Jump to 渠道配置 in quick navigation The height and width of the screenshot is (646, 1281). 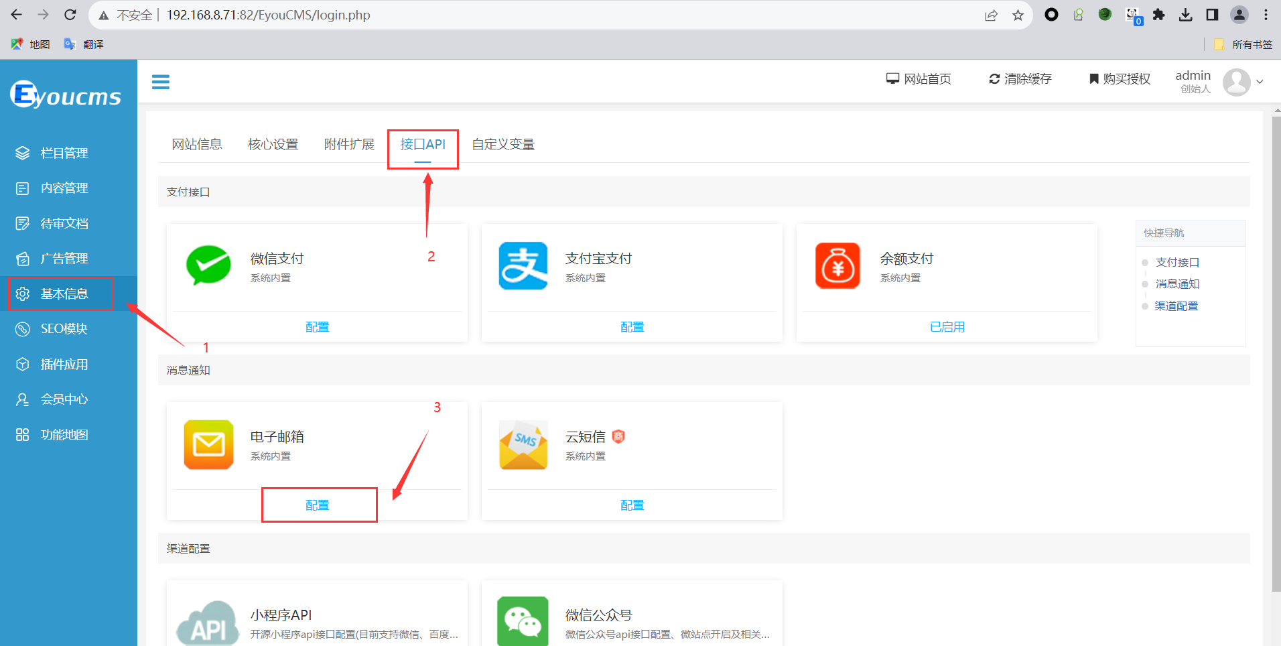1176,306
